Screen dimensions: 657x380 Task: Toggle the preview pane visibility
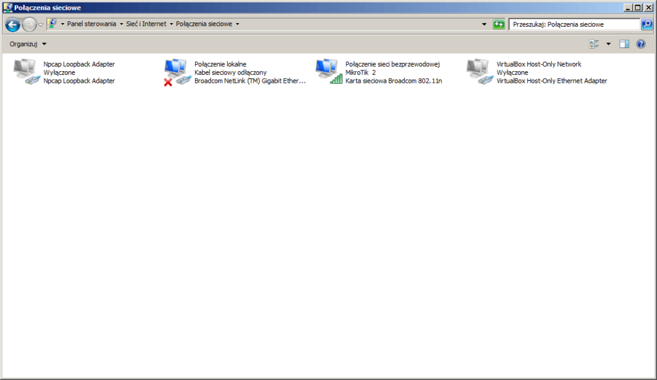click(x=624, y=44)
